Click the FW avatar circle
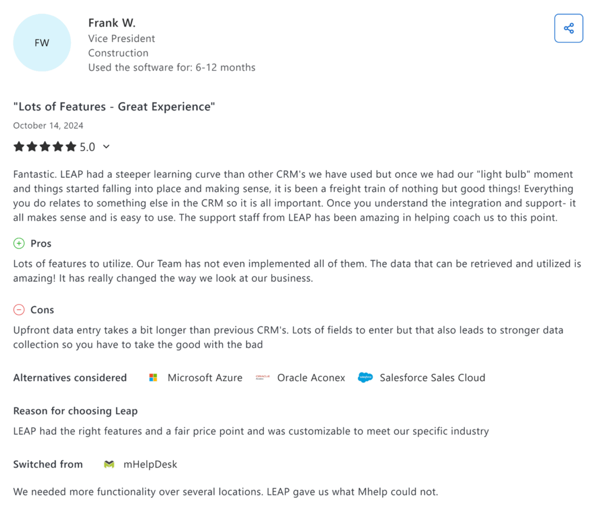This screenshot has height=509, width=595. tap(42, 42)
